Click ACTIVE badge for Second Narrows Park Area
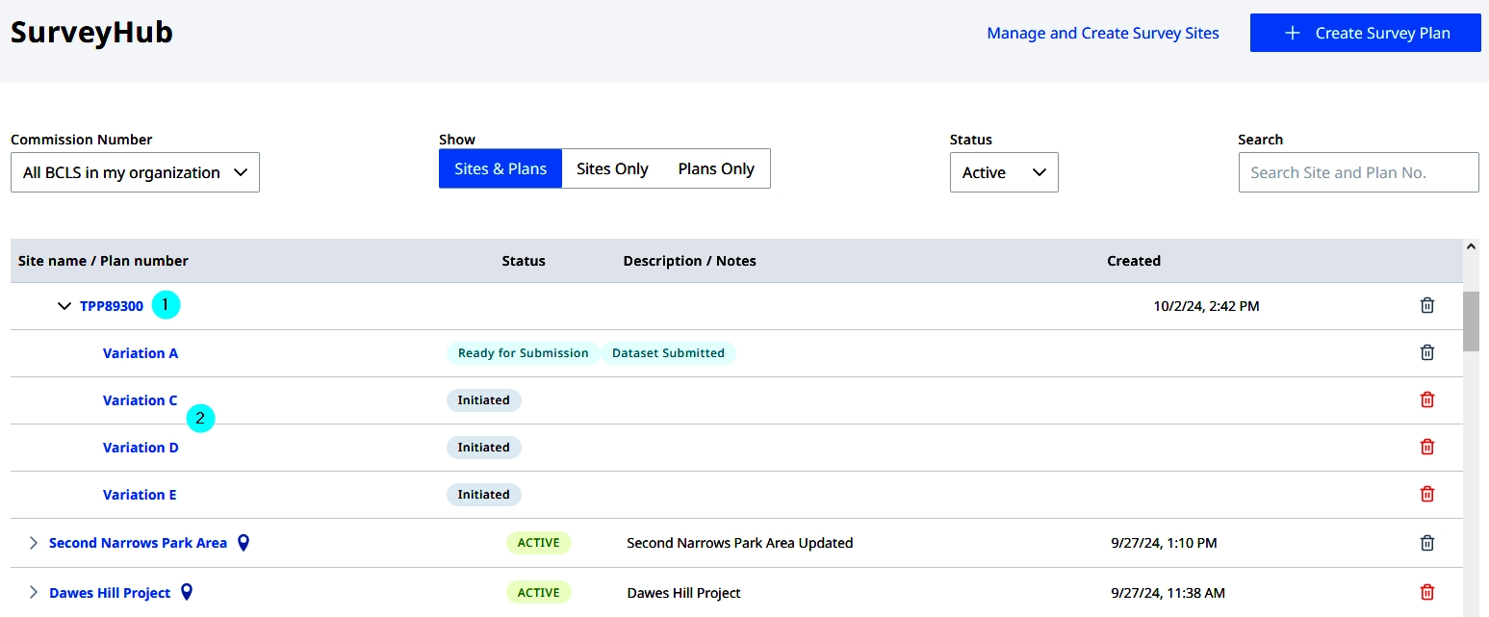This screenshot has height=617, width=1489. [x=539, y=543]
